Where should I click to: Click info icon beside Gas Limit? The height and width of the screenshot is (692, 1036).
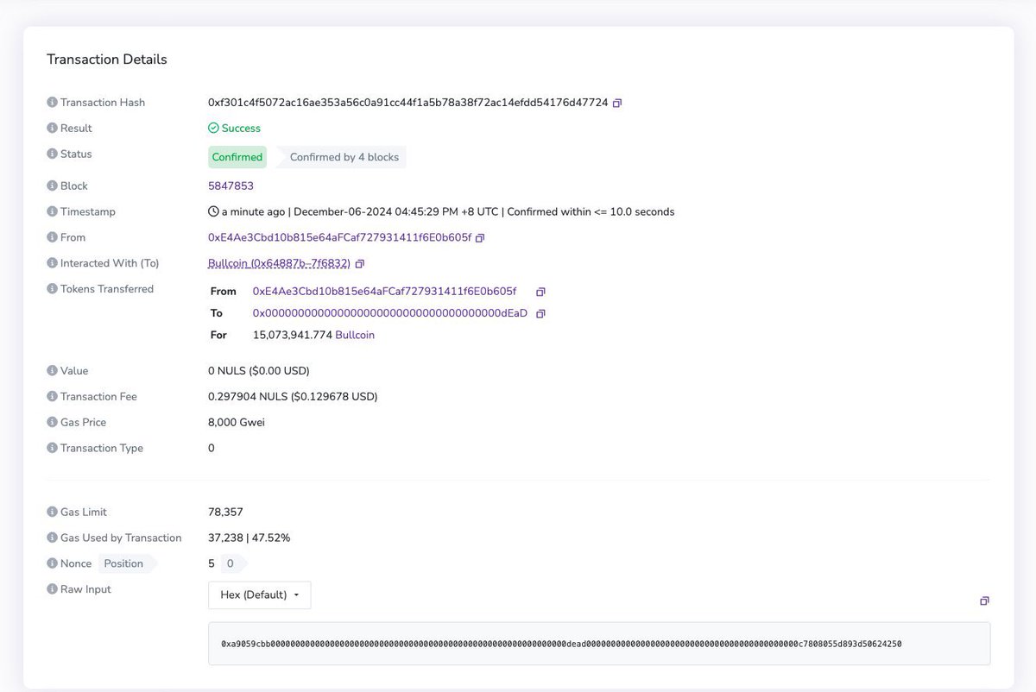pos(52,513)
